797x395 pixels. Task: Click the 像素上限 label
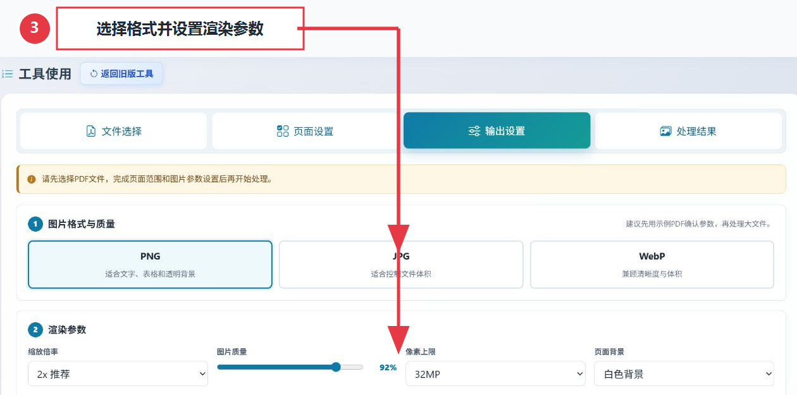click(x=421, y=351)
